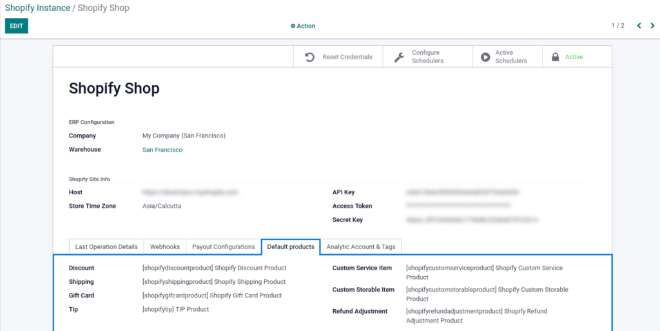Image resolution: width=660 pixels, height=331 pixels.
Task: Toggle the Active status button
Action: (577, 57)
